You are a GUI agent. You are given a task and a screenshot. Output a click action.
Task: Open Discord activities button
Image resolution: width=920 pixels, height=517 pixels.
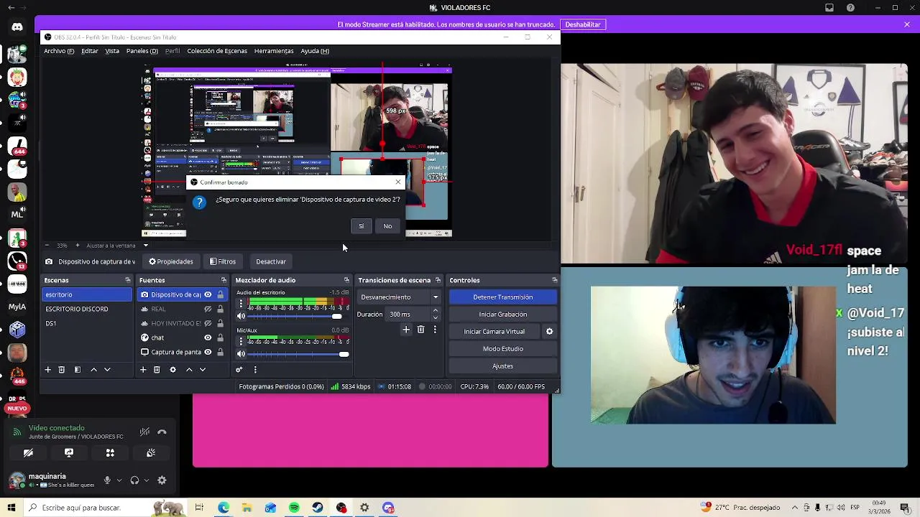pos(110,453)
